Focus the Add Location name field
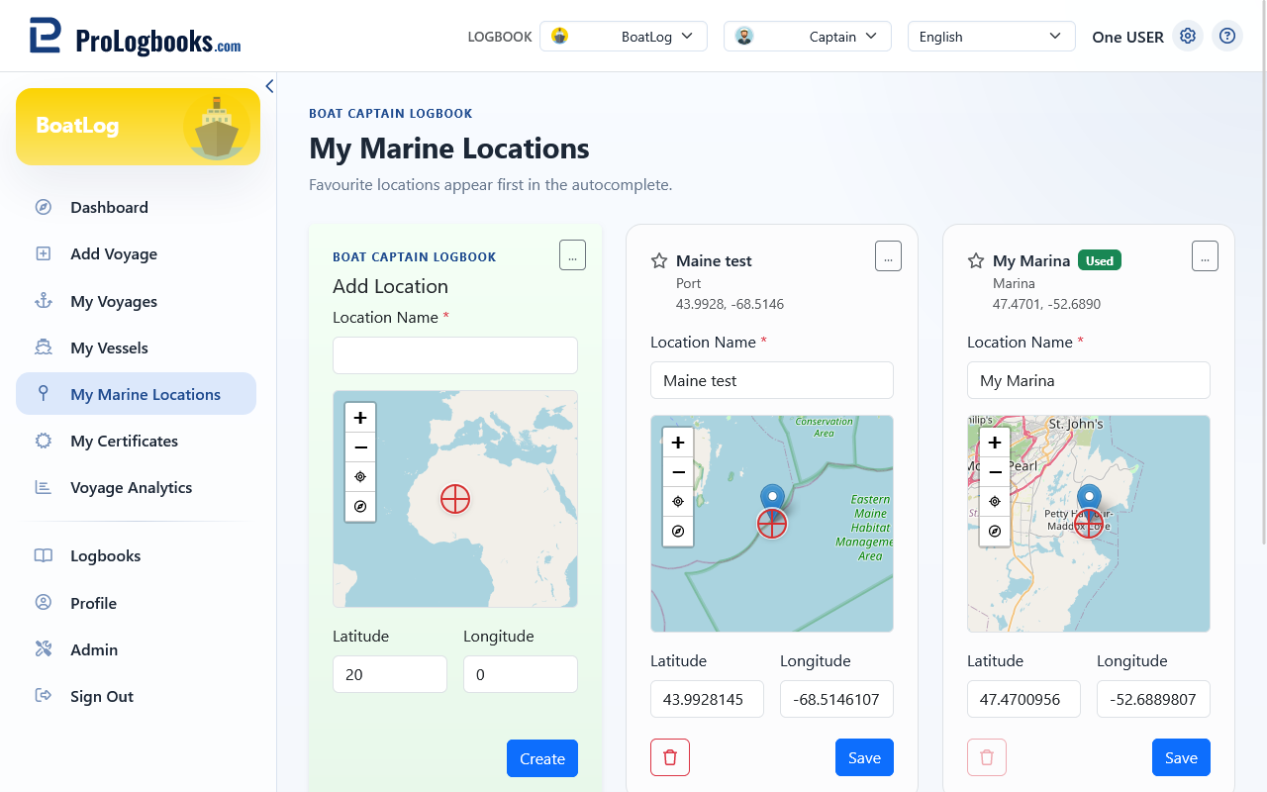The image size is (1267, 792). coord(455,355)
